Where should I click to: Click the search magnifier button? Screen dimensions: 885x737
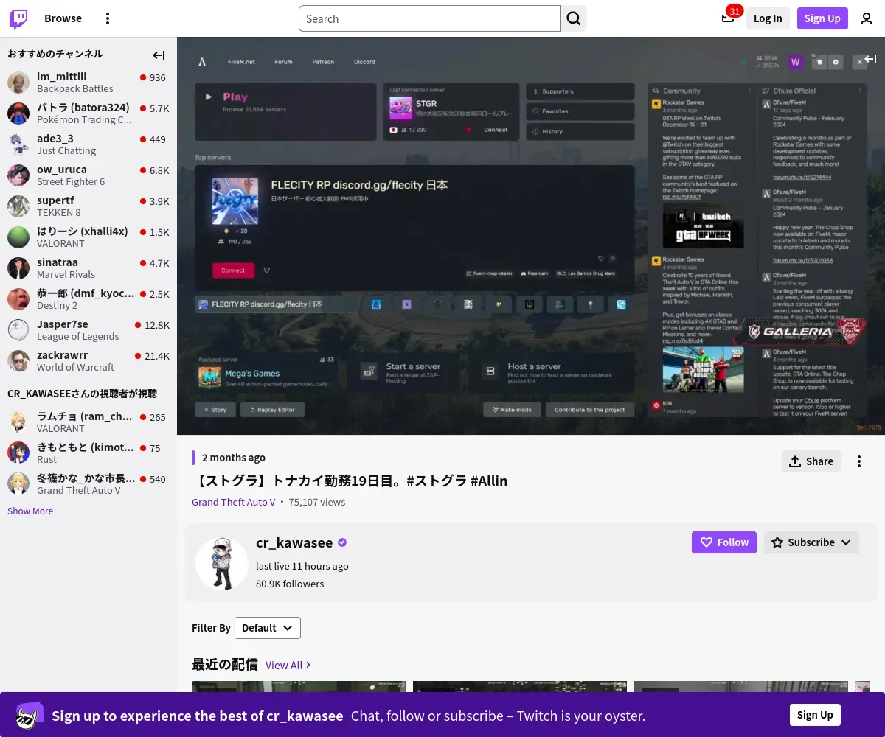pyautogui.click(x=574, y=18)
